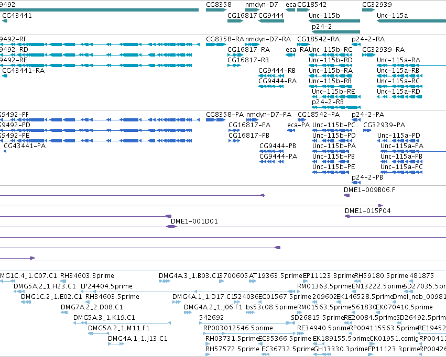The image size is (446, 357).
Task: Click the Unc-115a gene label
Action: click(x=392, y=16)
